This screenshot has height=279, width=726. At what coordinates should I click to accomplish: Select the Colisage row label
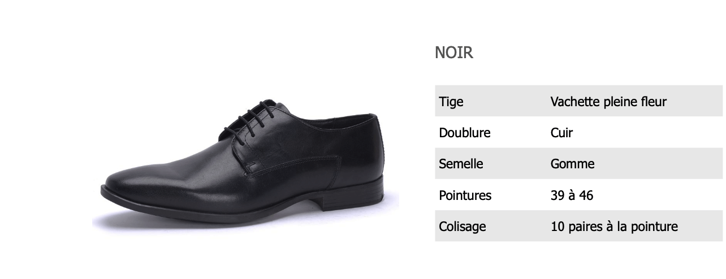(x=462, y=226)
